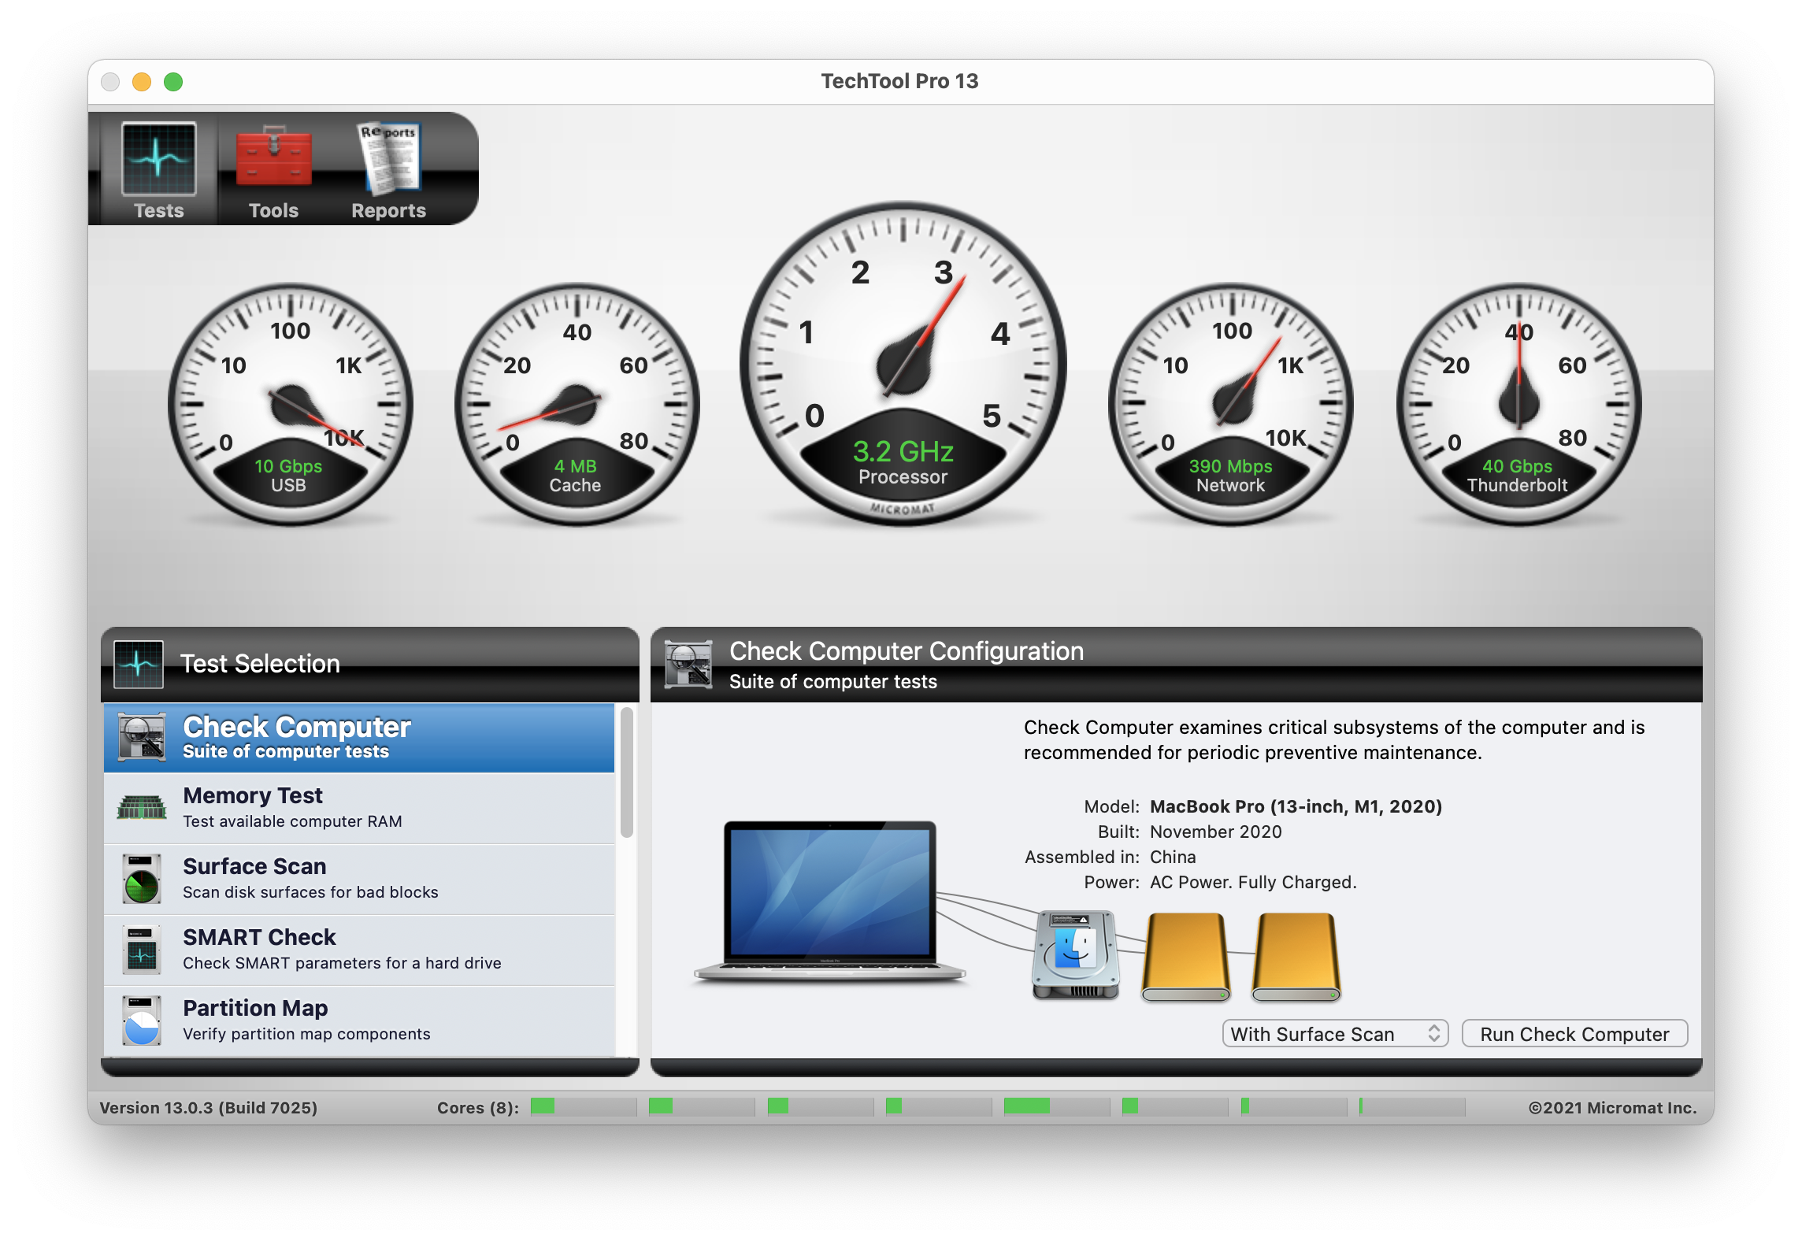Click the Thunderbolt 40 Gbps gauge
Image resolution: width=1802 pixels, height=1241 pixels.
pos(1518,404)
